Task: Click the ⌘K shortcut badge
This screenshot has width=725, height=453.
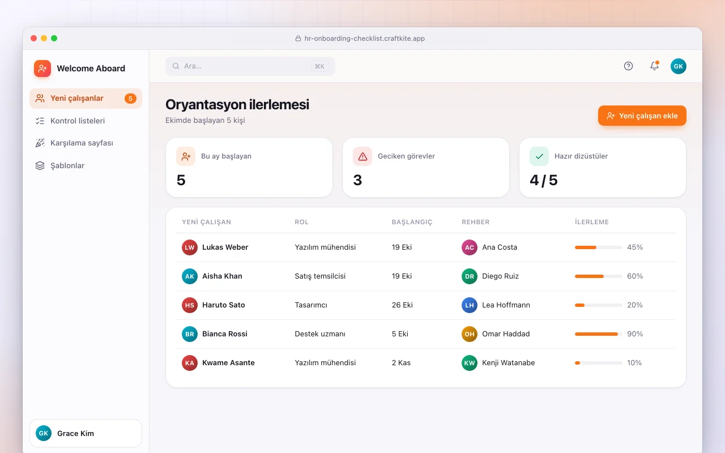Action: pyautogui.click(x=319, y=66)
